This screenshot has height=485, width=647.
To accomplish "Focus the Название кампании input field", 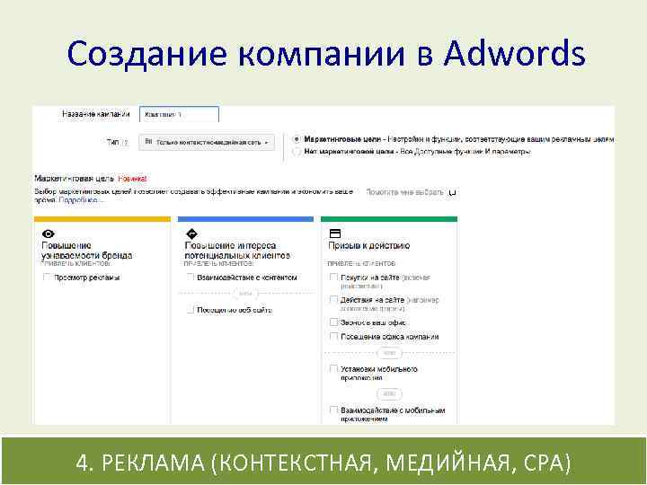I will 179,114.
